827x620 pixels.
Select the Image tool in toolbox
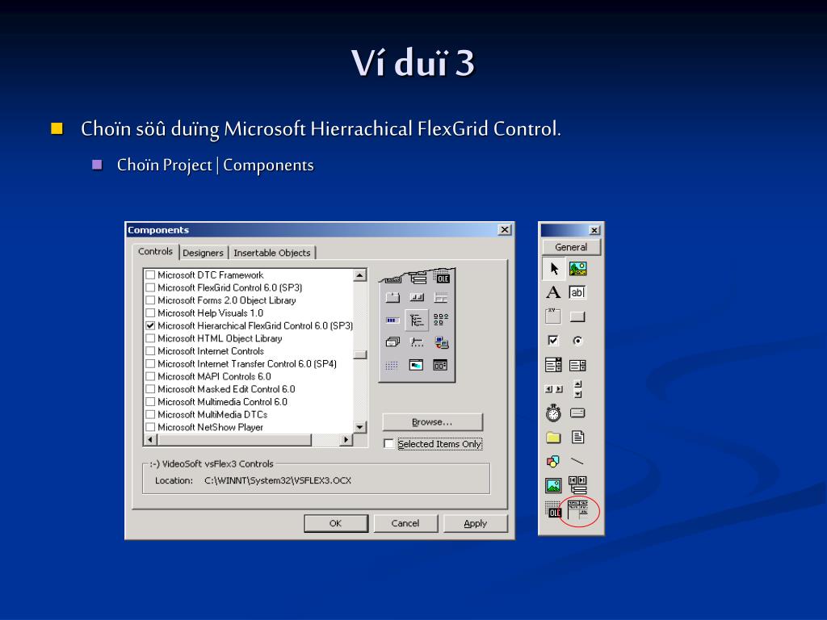(553, 485)
